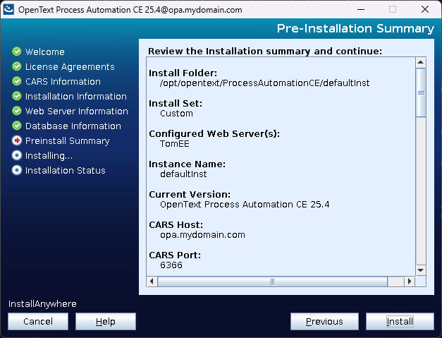
Task: Click the Installing... pending step icon
Action: (17, 155)
